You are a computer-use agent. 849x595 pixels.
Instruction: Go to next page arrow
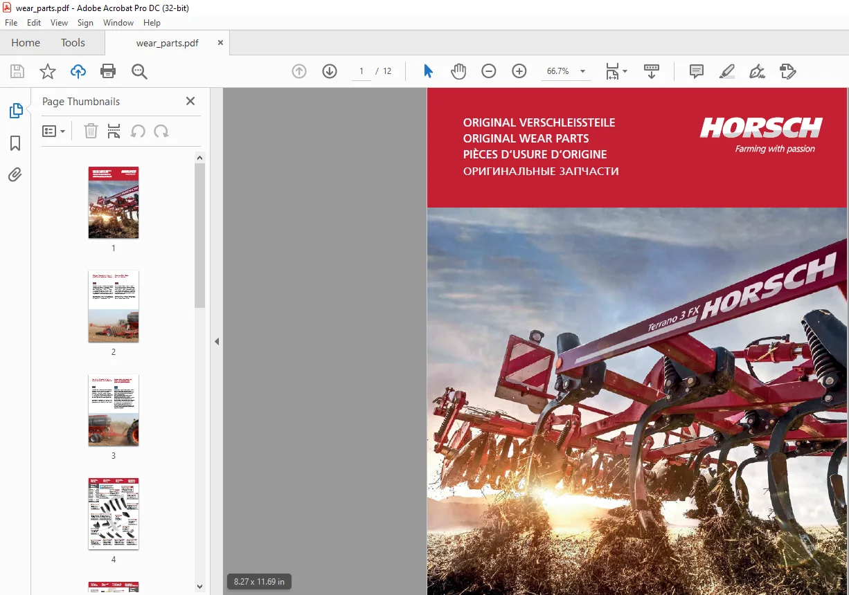[x=330, y=71]
